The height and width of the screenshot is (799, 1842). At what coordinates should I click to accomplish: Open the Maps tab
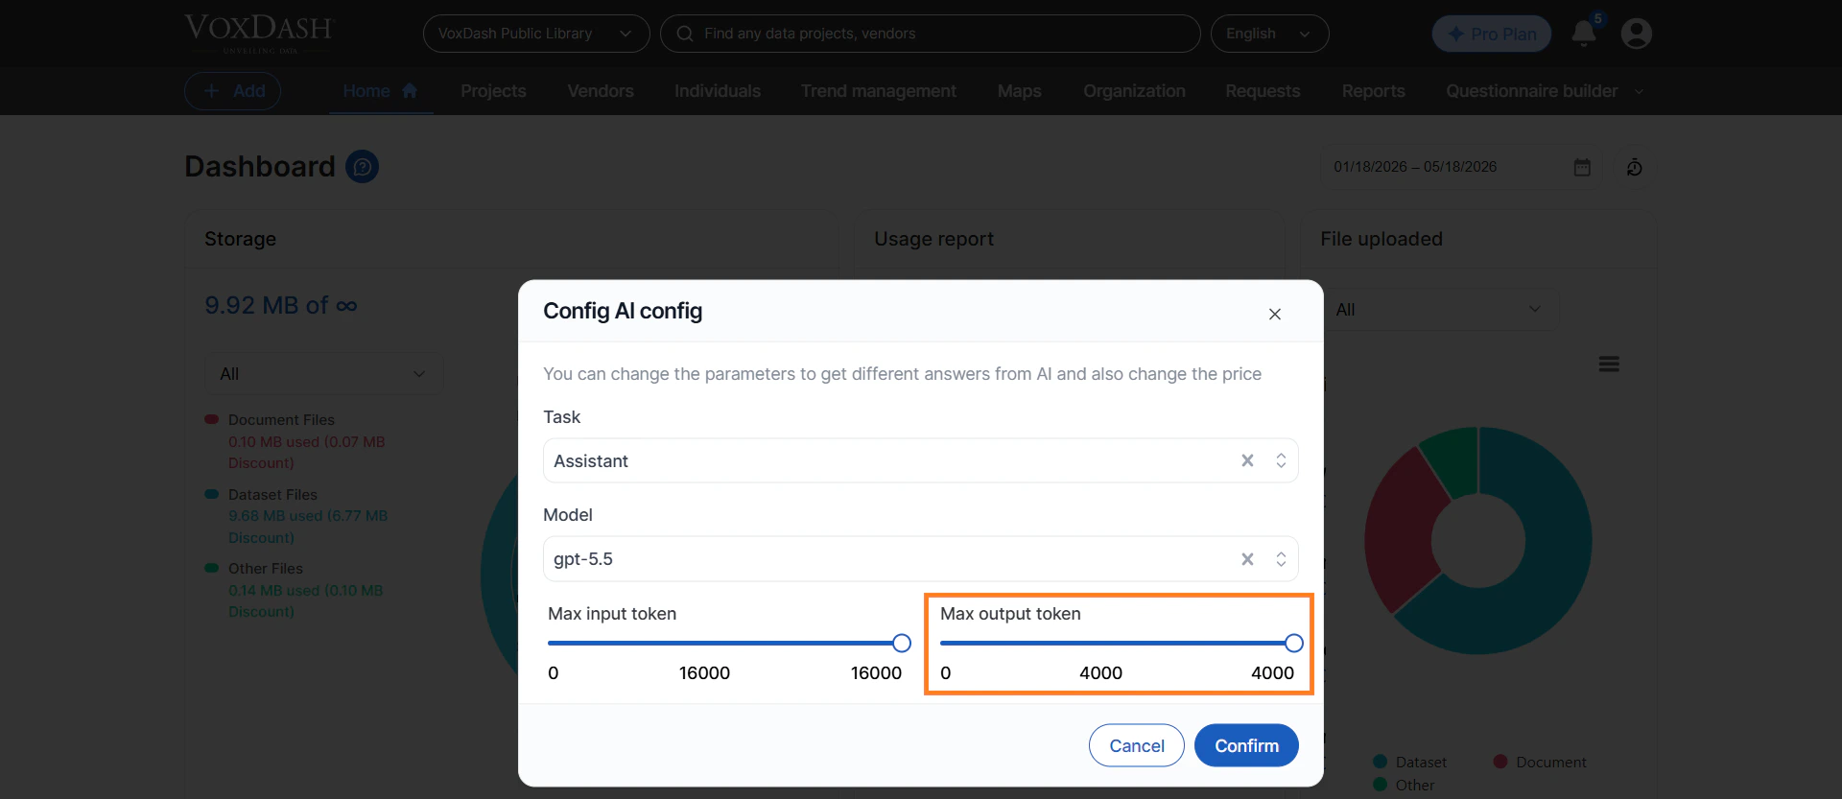tap(1019, 91)
